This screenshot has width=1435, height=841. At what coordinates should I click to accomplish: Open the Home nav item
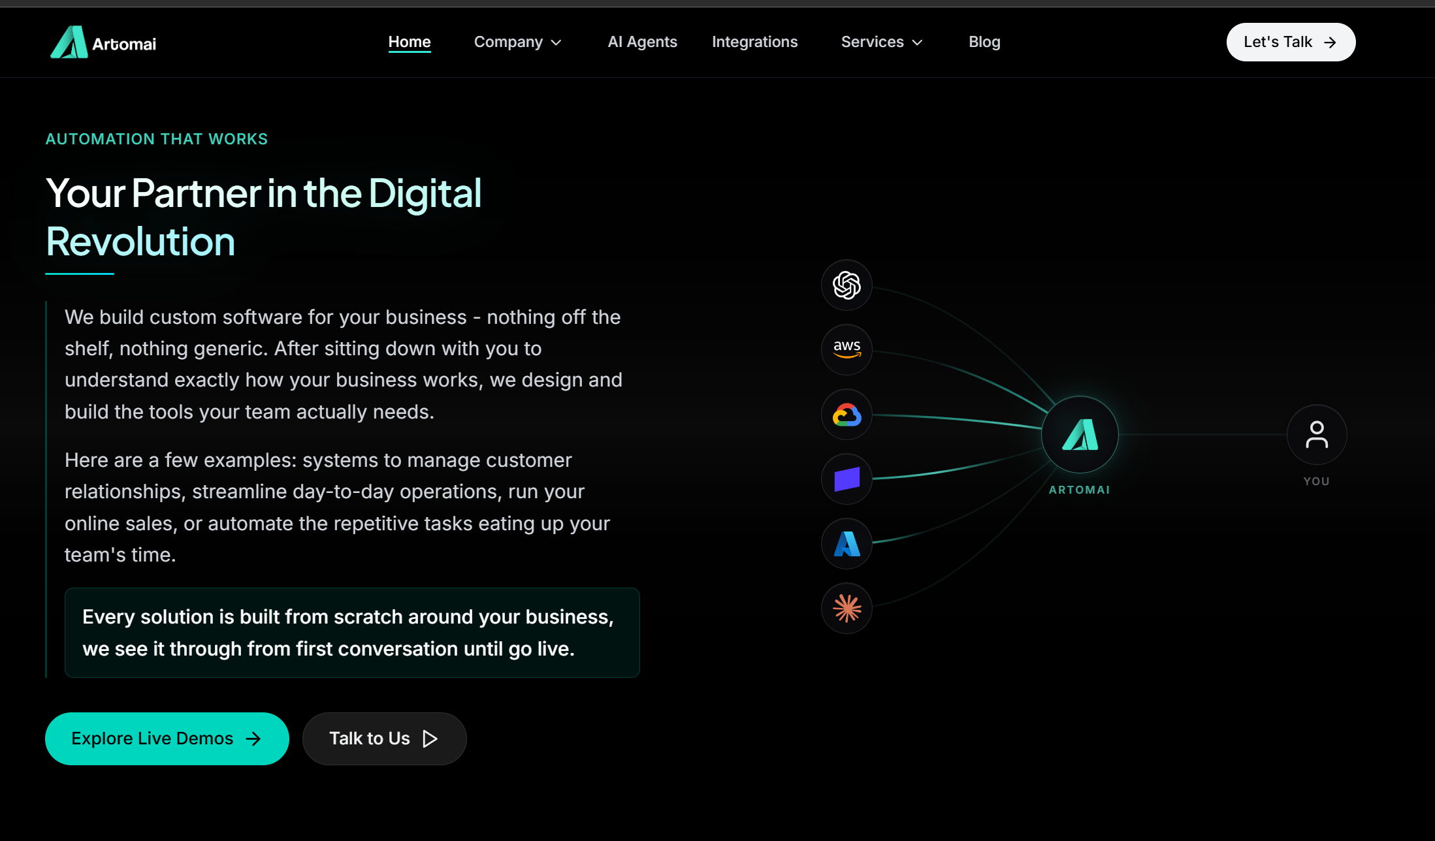(410, 42)
